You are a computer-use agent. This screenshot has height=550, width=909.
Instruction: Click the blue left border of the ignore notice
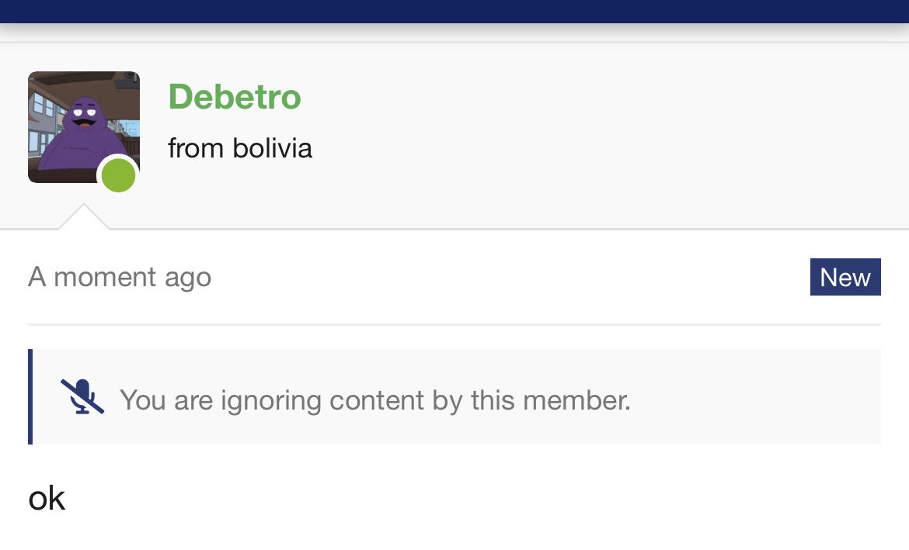pyautogui.click(x=30, y=397)
